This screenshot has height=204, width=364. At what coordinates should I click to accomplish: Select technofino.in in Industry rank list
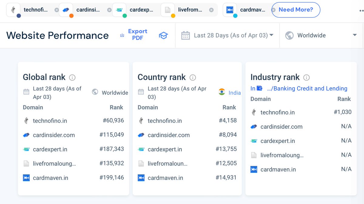278,112
